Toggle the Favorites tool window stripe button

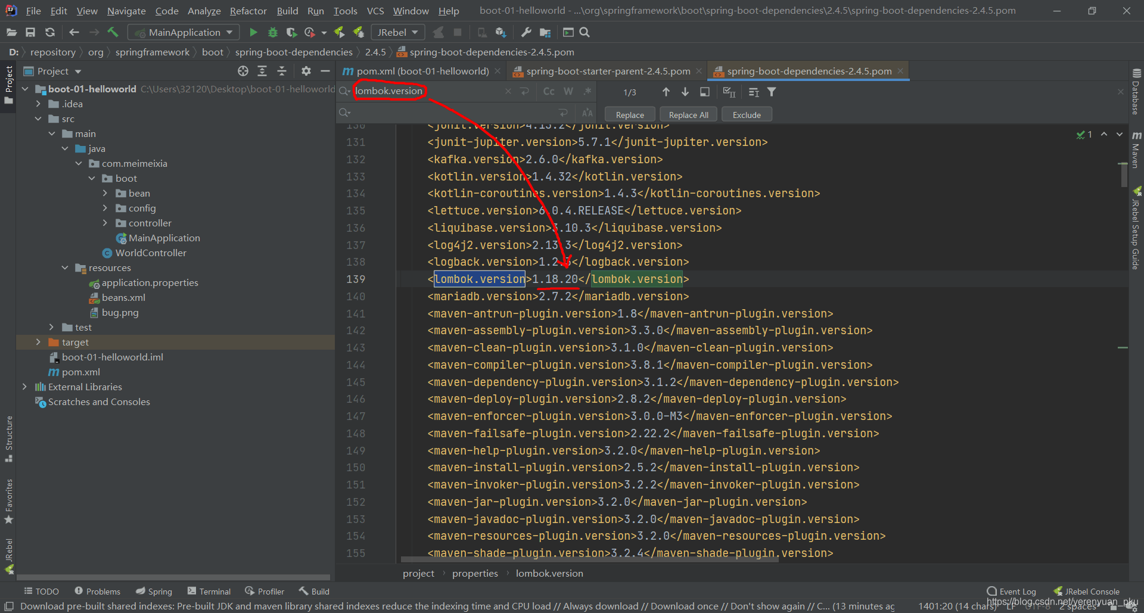pos(8,502)
